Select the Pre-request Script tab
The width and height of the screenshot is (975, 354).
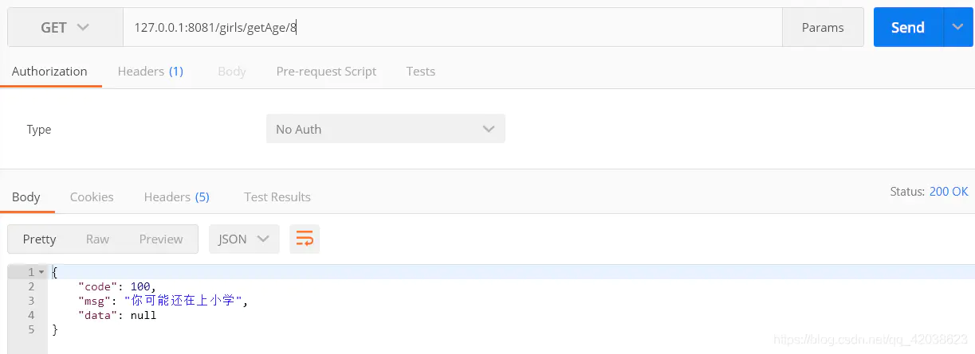point(326,71)
